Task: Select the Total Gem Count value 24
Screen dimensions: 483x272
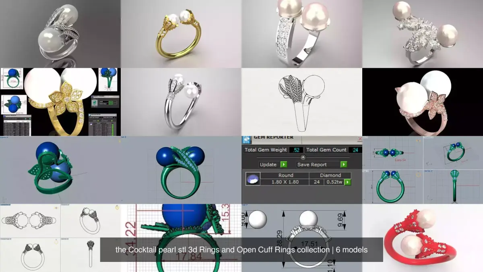Action: click(355, 150)
